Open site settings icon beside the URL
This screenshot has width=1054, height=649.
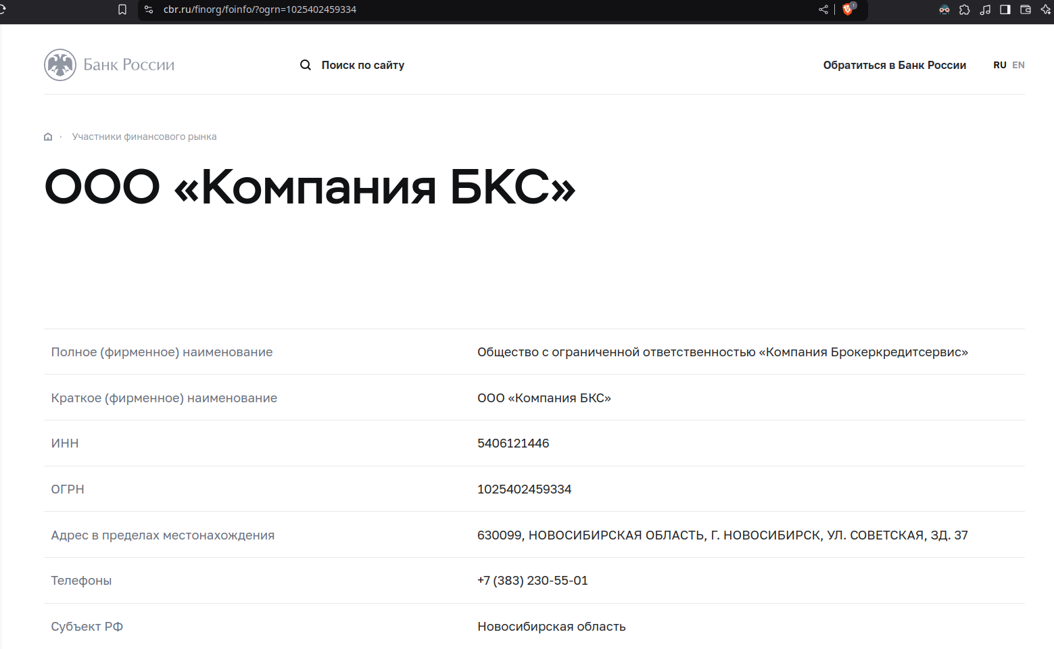(x=149, y=9)
